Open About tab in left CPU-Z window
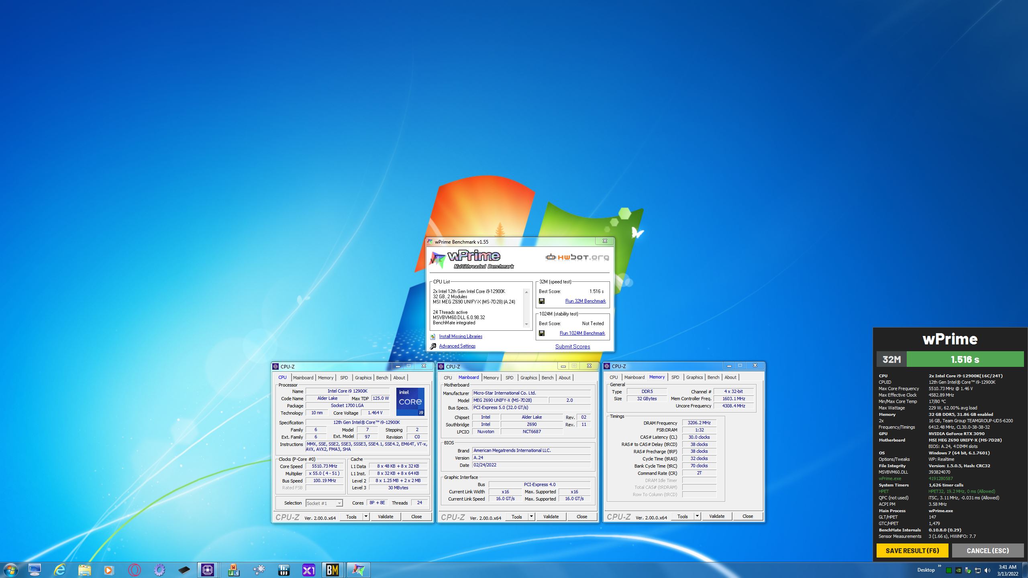This screenshot has width=1028, height=578. 399,378
